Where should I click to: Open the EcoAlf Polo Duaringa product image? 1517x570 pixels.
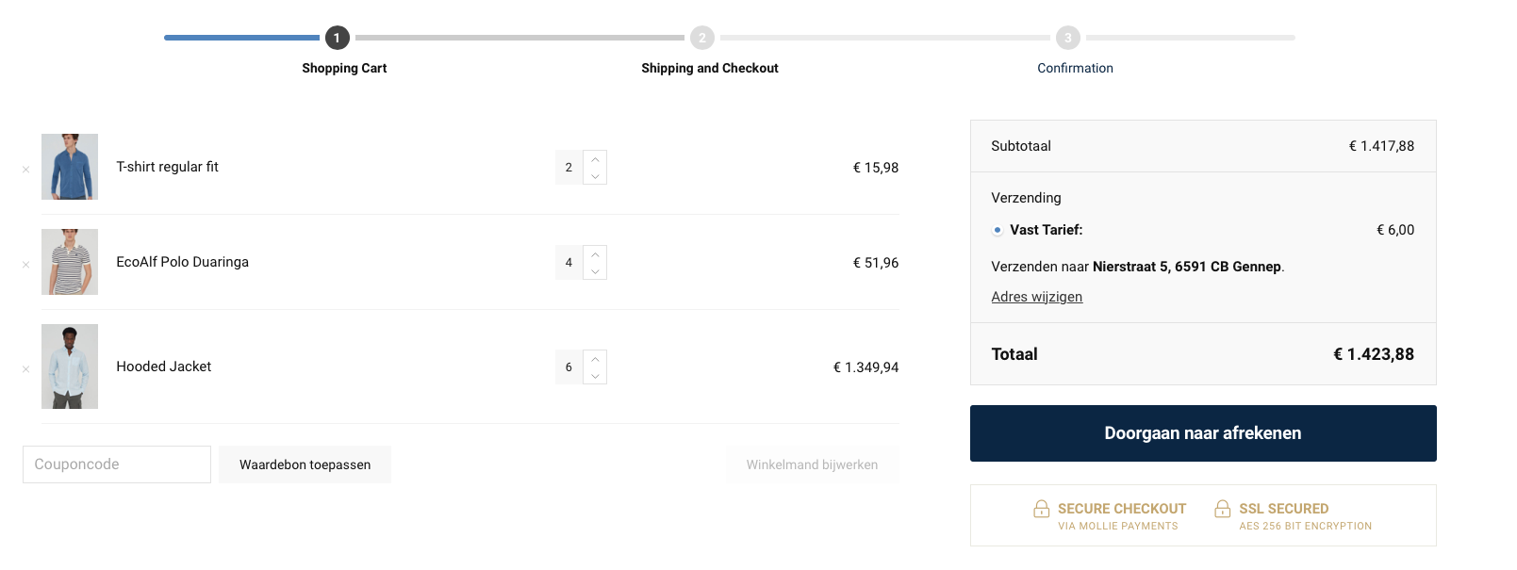[x=70, y=262]
